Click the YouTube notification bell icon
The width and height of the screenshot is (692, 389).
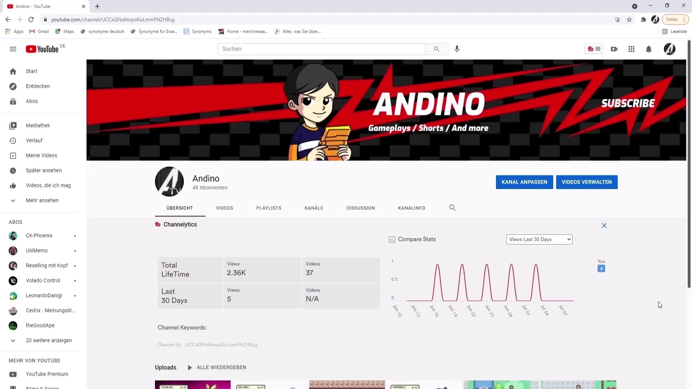[649, 49]
